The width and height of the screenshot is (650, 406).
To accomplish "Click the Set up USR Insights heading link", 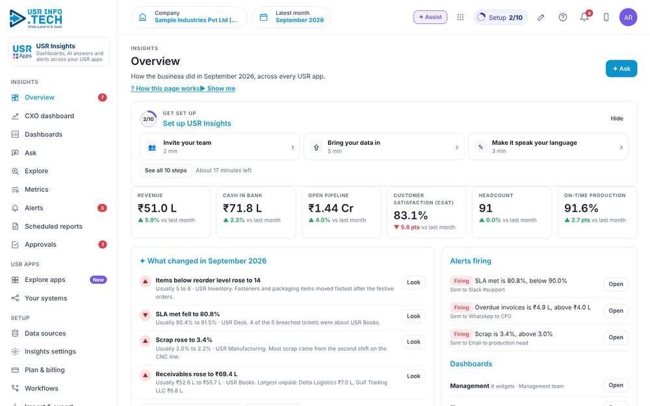I will click(197, 123).
